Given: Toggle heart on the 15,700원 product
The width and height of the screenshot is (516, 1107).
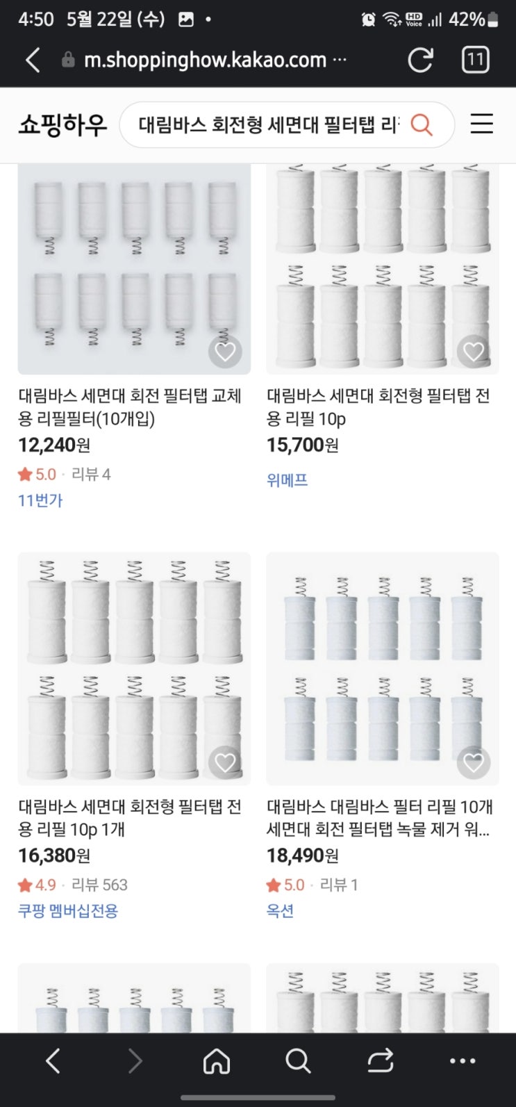Looking at the screenshot, I should point(474,352).
